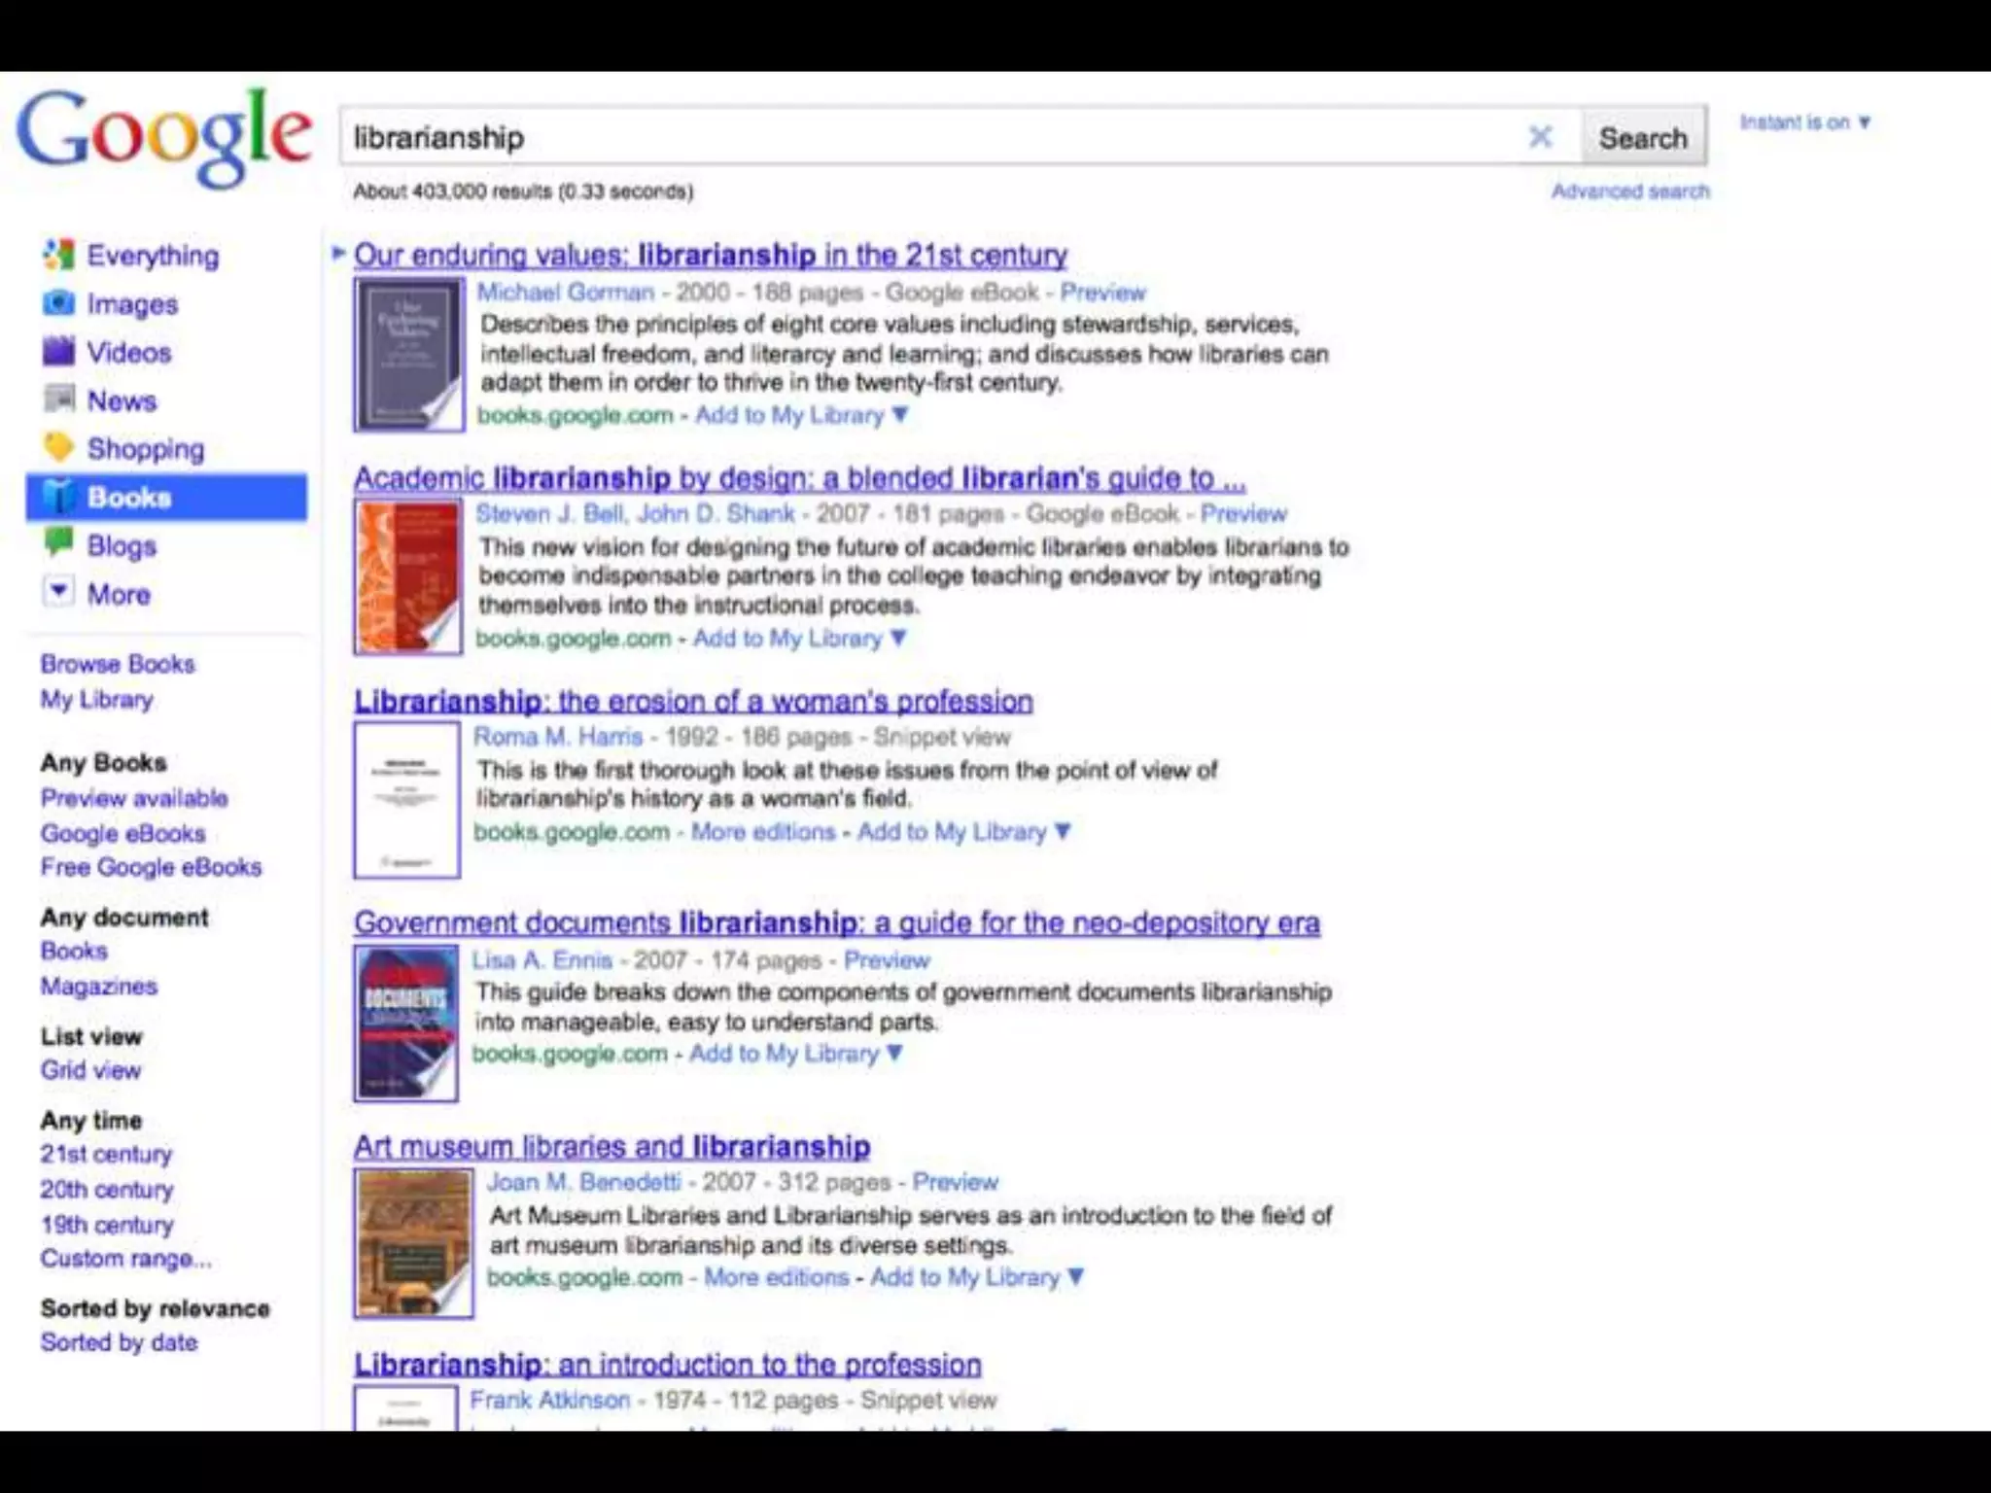Open Browse Books link
1991x1493 pixels.
point(118,664)
